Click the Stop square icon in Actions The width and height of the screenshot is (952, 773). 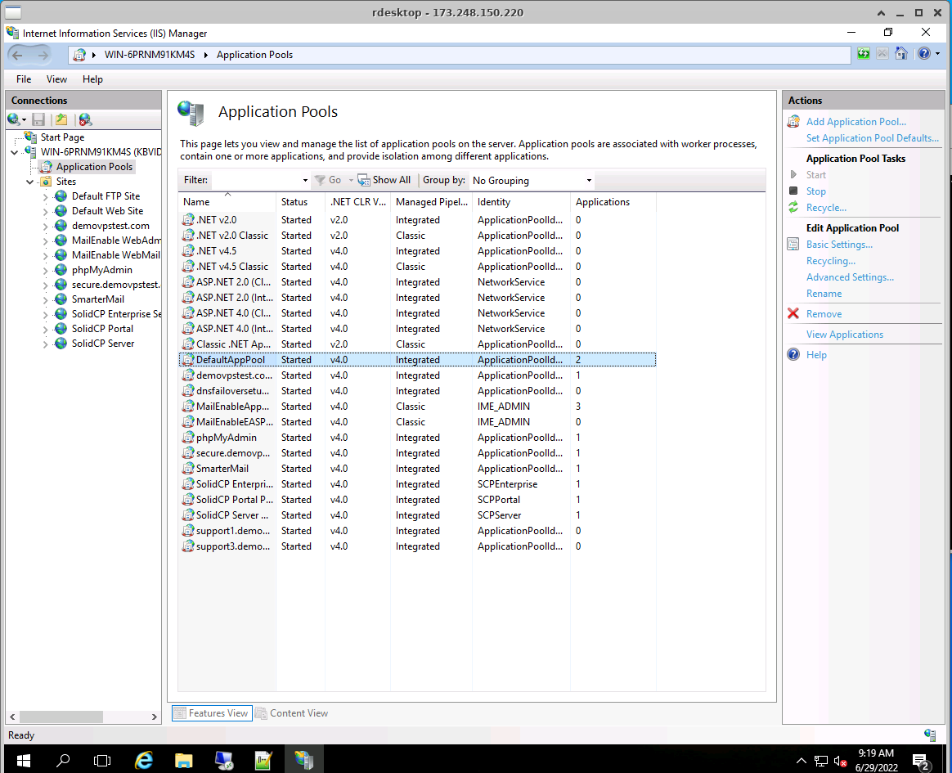click(x=793, y=191)
